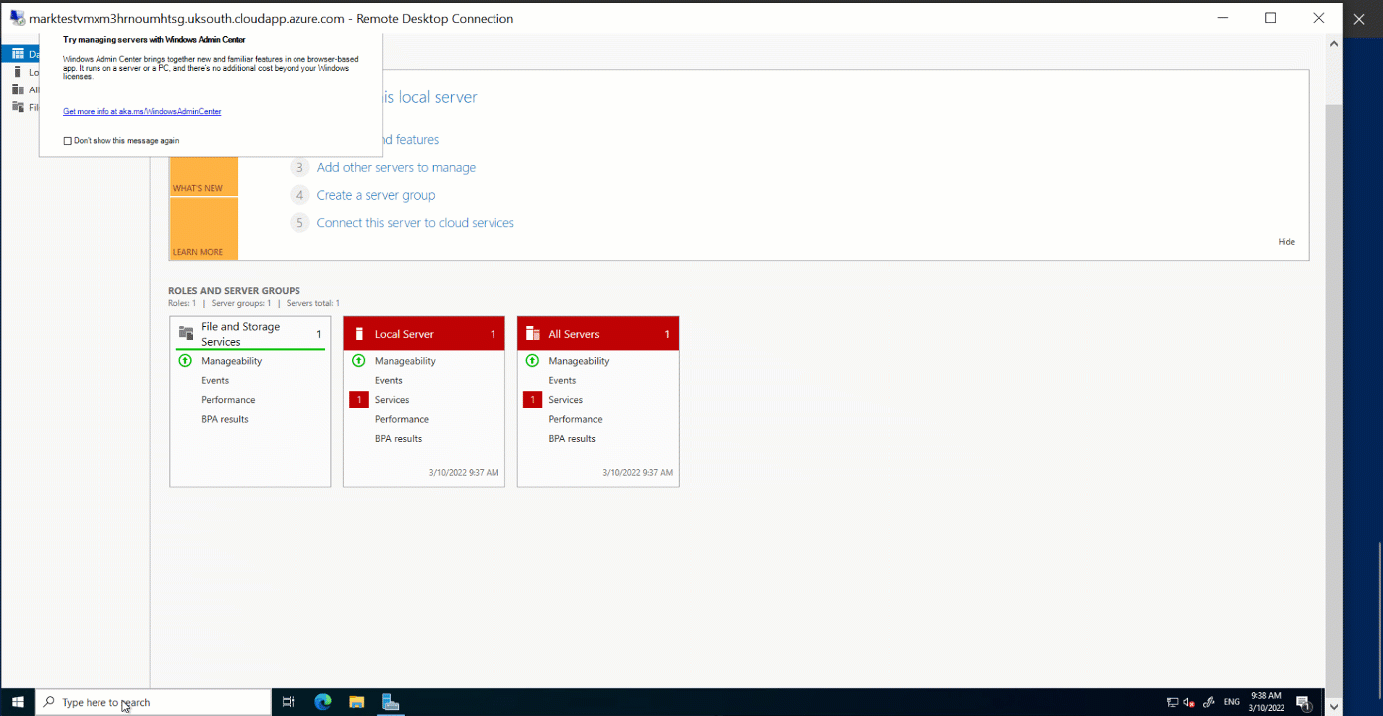1383x716 pixels.
Task: Click the WHAT'S NEW tile
Action: [x=203, y=176]
